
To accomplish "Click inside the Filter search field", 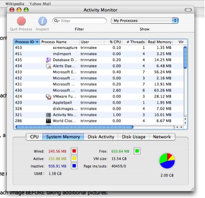I will [80, 21].
